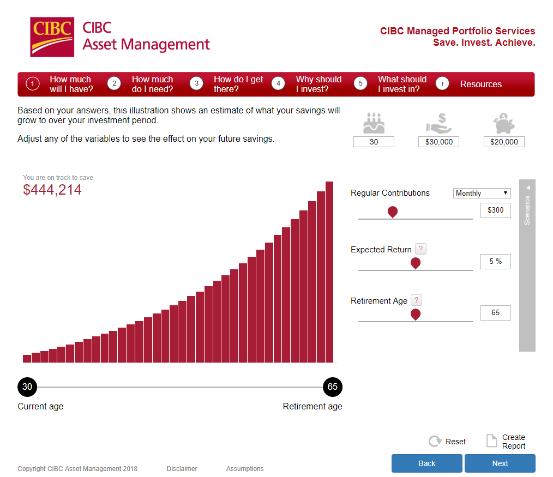Open the Assumptions link
The height and width of the screenshot is (477, 553).
coord(245,468)
